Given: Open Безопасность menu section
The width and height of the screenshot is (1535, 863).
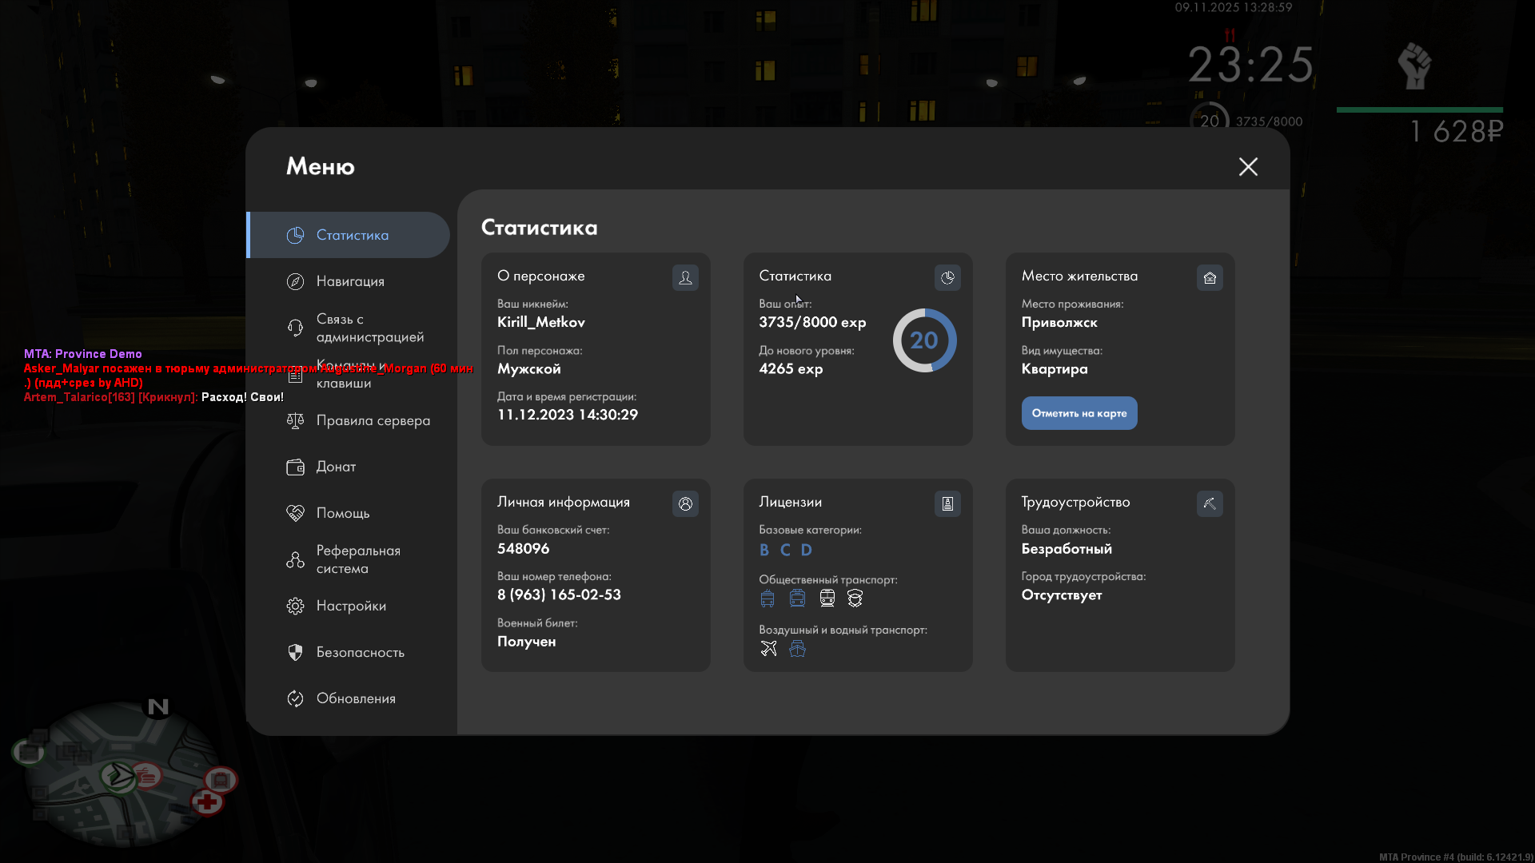Looking at the screenshot, I should pyautogui.click(x=360, y=652).
